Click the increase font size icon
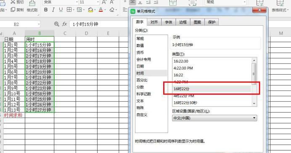Image resolution: width=291 pixels, height=153 pixels. 104,2
